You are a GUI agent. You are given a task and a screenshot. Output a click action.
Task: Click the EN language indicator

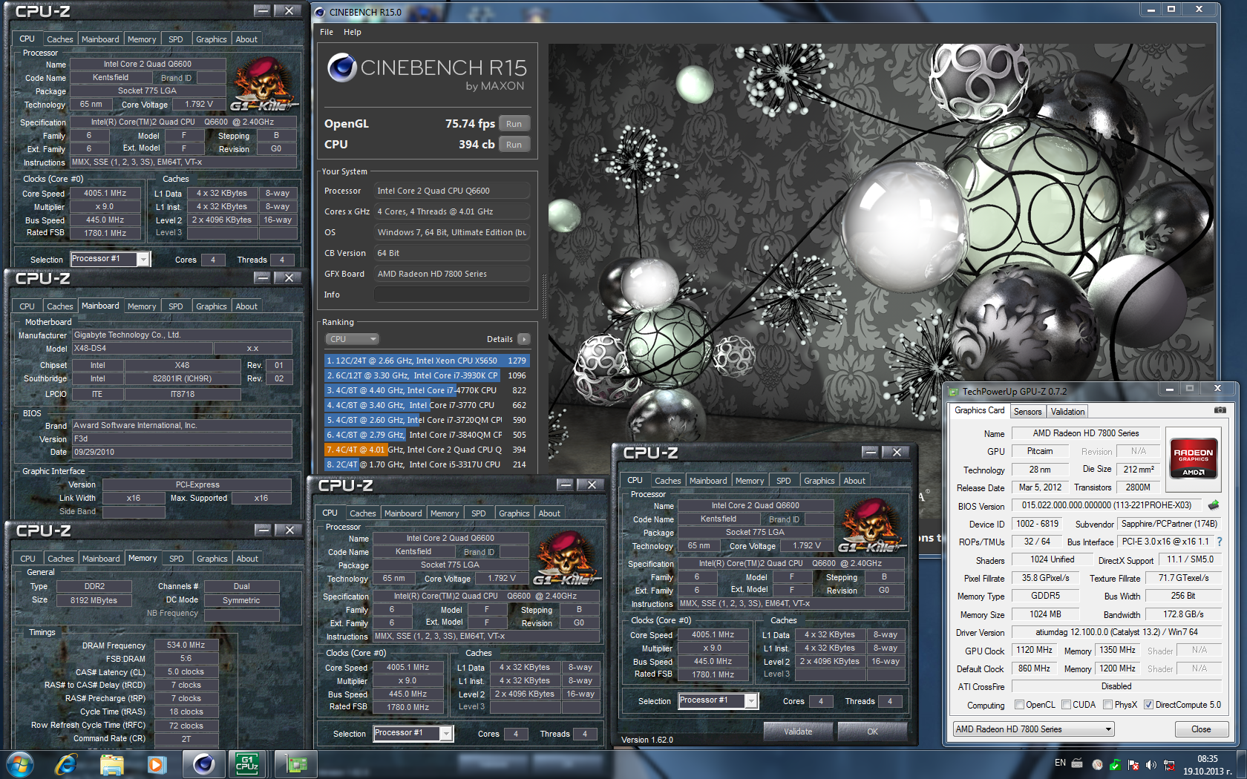coord(1060,763)
